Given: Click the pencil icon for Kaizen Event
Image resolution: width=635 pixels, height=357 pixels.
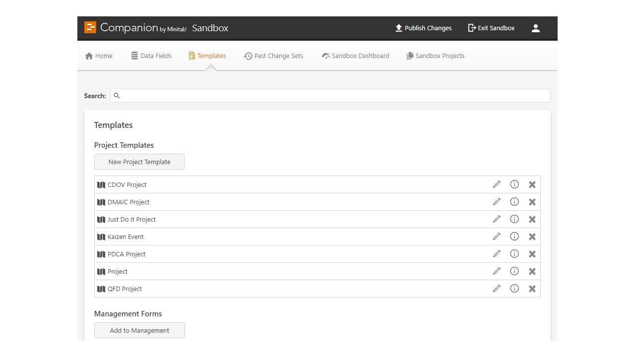Looking at the screenshot, I should [497, 237].
